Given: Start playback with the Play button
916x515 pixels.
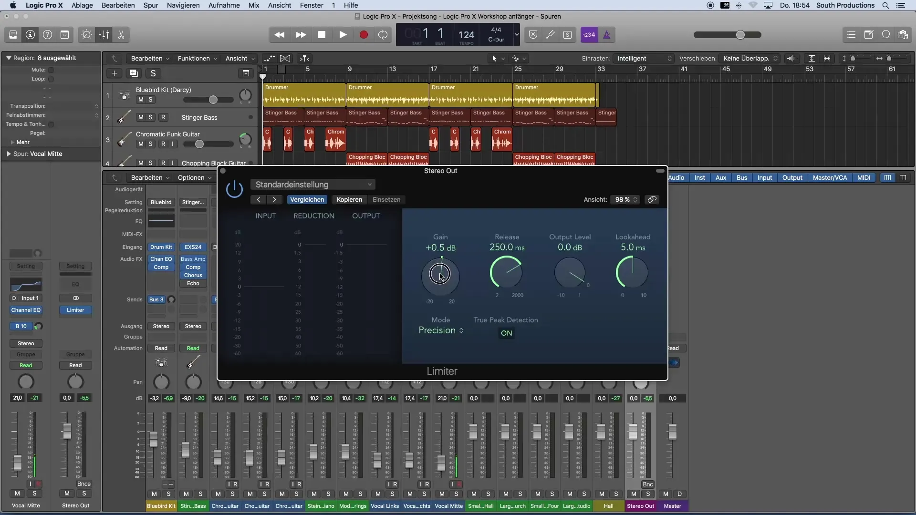Looking at the screenshot, I should coord(343,35).
